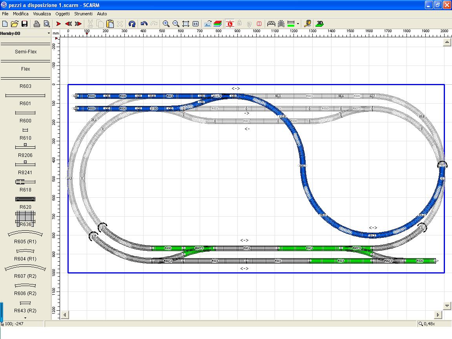The height and width of the screenshot is (339, 452).
Task: Switch to the 3D view
Action: click(x=320, y=24)
